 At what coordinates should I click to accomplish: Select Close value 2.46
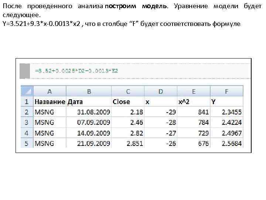(128, 122)
